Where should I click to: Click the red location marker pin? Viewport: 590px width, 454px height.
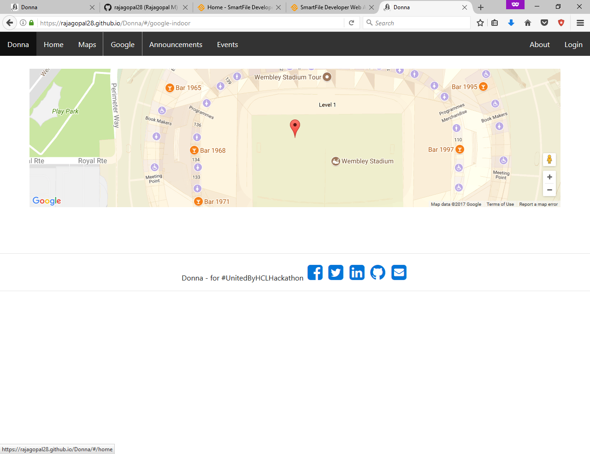point(295,128)
